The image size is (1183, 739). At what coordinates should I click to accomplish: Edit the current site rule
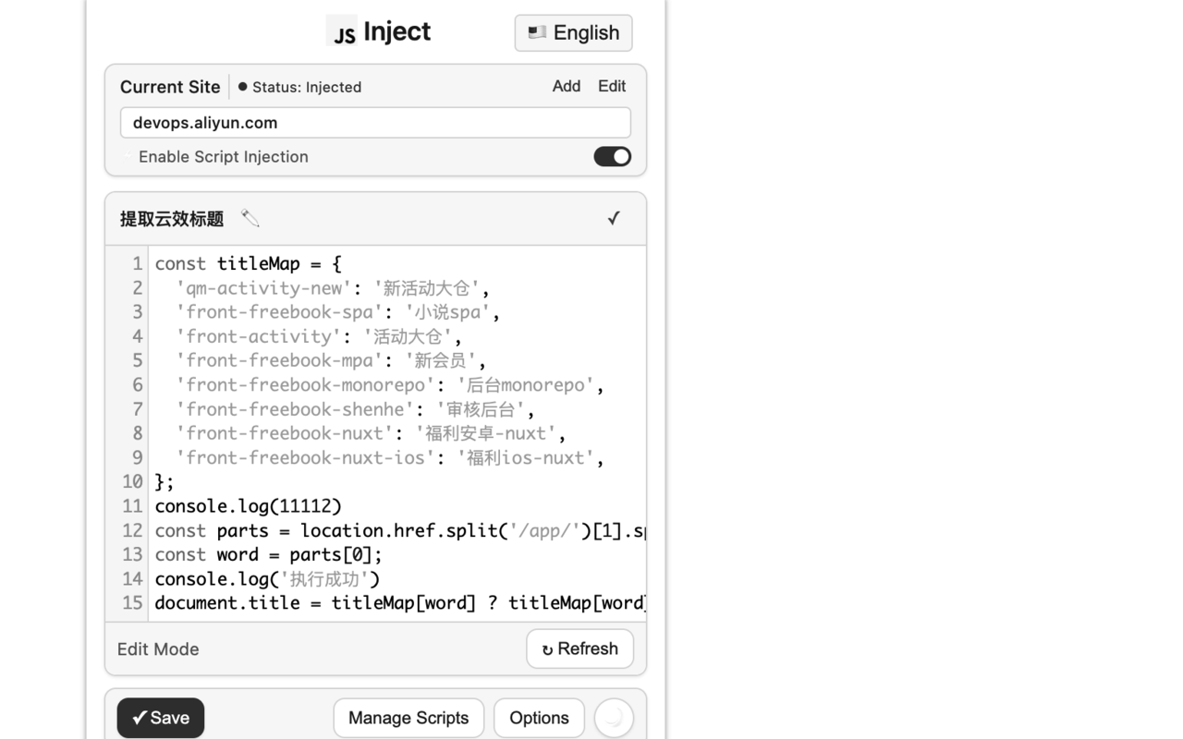point(611,86)
